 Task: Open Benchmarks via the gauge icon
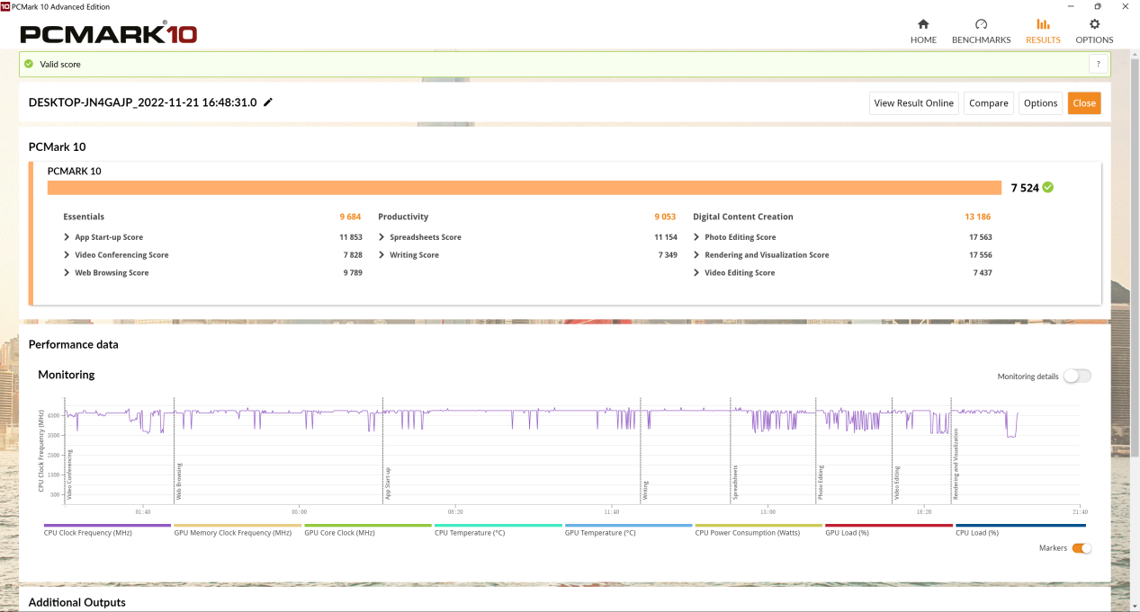(x=981, y=24)
